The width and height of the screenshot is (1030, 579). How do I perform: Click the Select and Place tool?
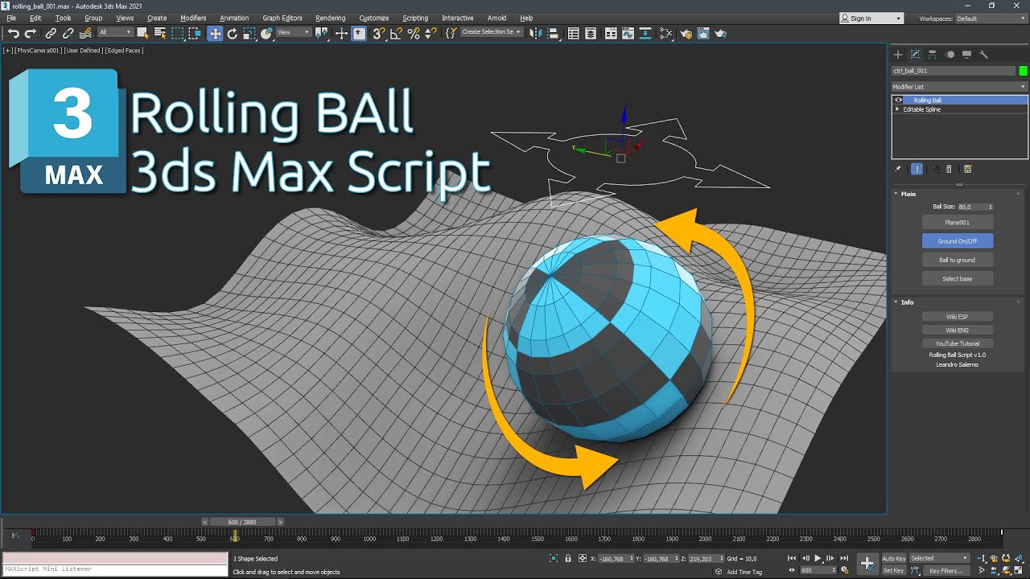point(266,33)
